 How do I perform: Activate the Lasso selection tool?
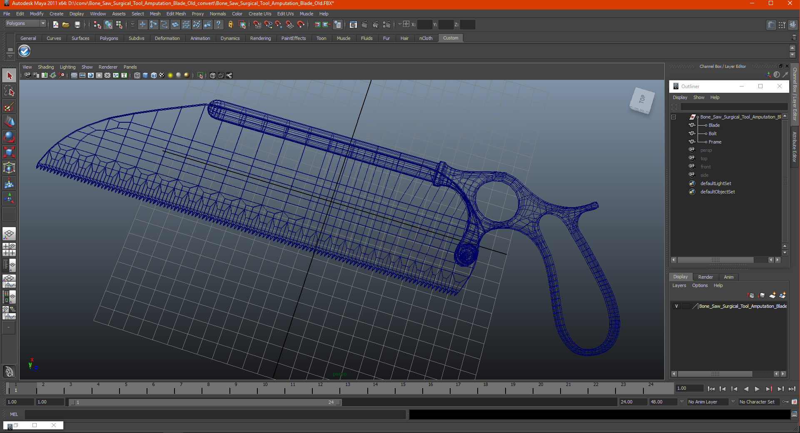click(x=9, y=91)
